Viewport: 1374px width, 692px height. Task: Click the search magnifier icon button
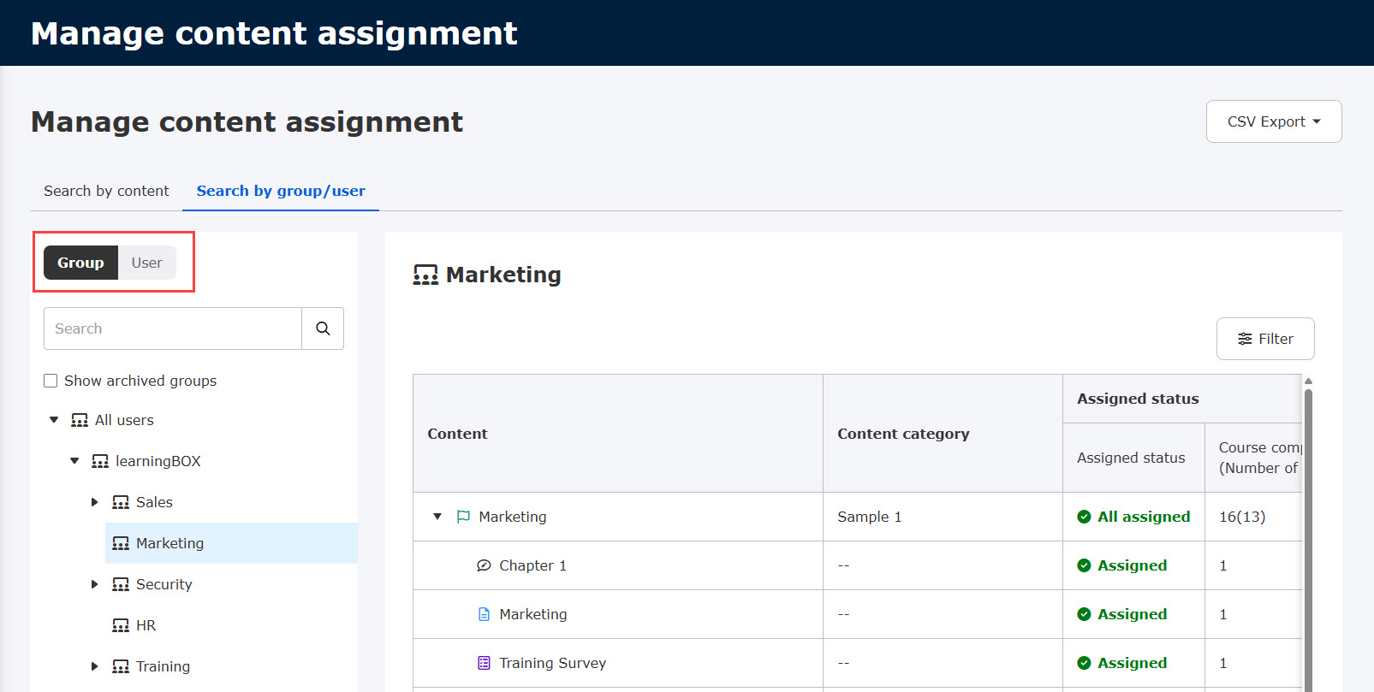323,328
